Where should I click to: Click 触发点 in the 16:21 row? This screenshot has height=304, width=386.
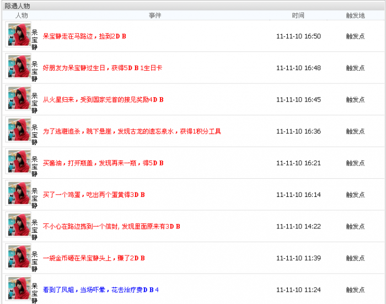coord(355,163)
